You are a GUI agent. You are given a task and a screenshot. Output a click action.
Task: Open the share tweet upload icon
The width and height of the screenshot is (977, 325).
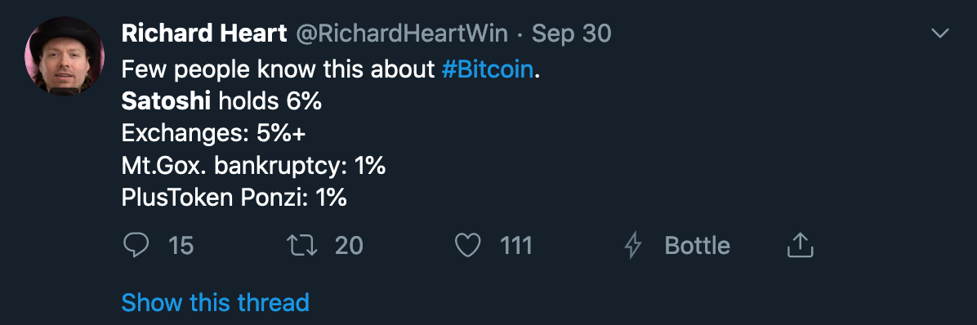[801, 245]
